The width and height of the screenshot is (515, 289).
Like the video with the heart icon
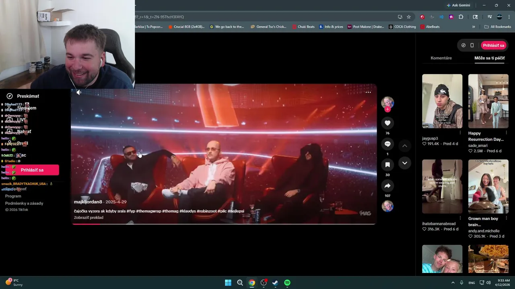point(387,123)
